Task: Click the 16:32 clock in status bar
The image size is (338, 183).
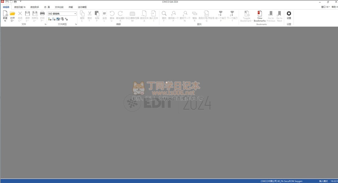Action: click(x=334, y=181)
